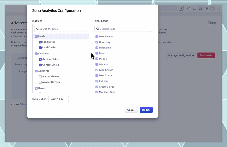The height and width of the screenshot is (147, 227).
Task: Toggle the Lead Owner field checkbox
Action: (x=97, y=37)
